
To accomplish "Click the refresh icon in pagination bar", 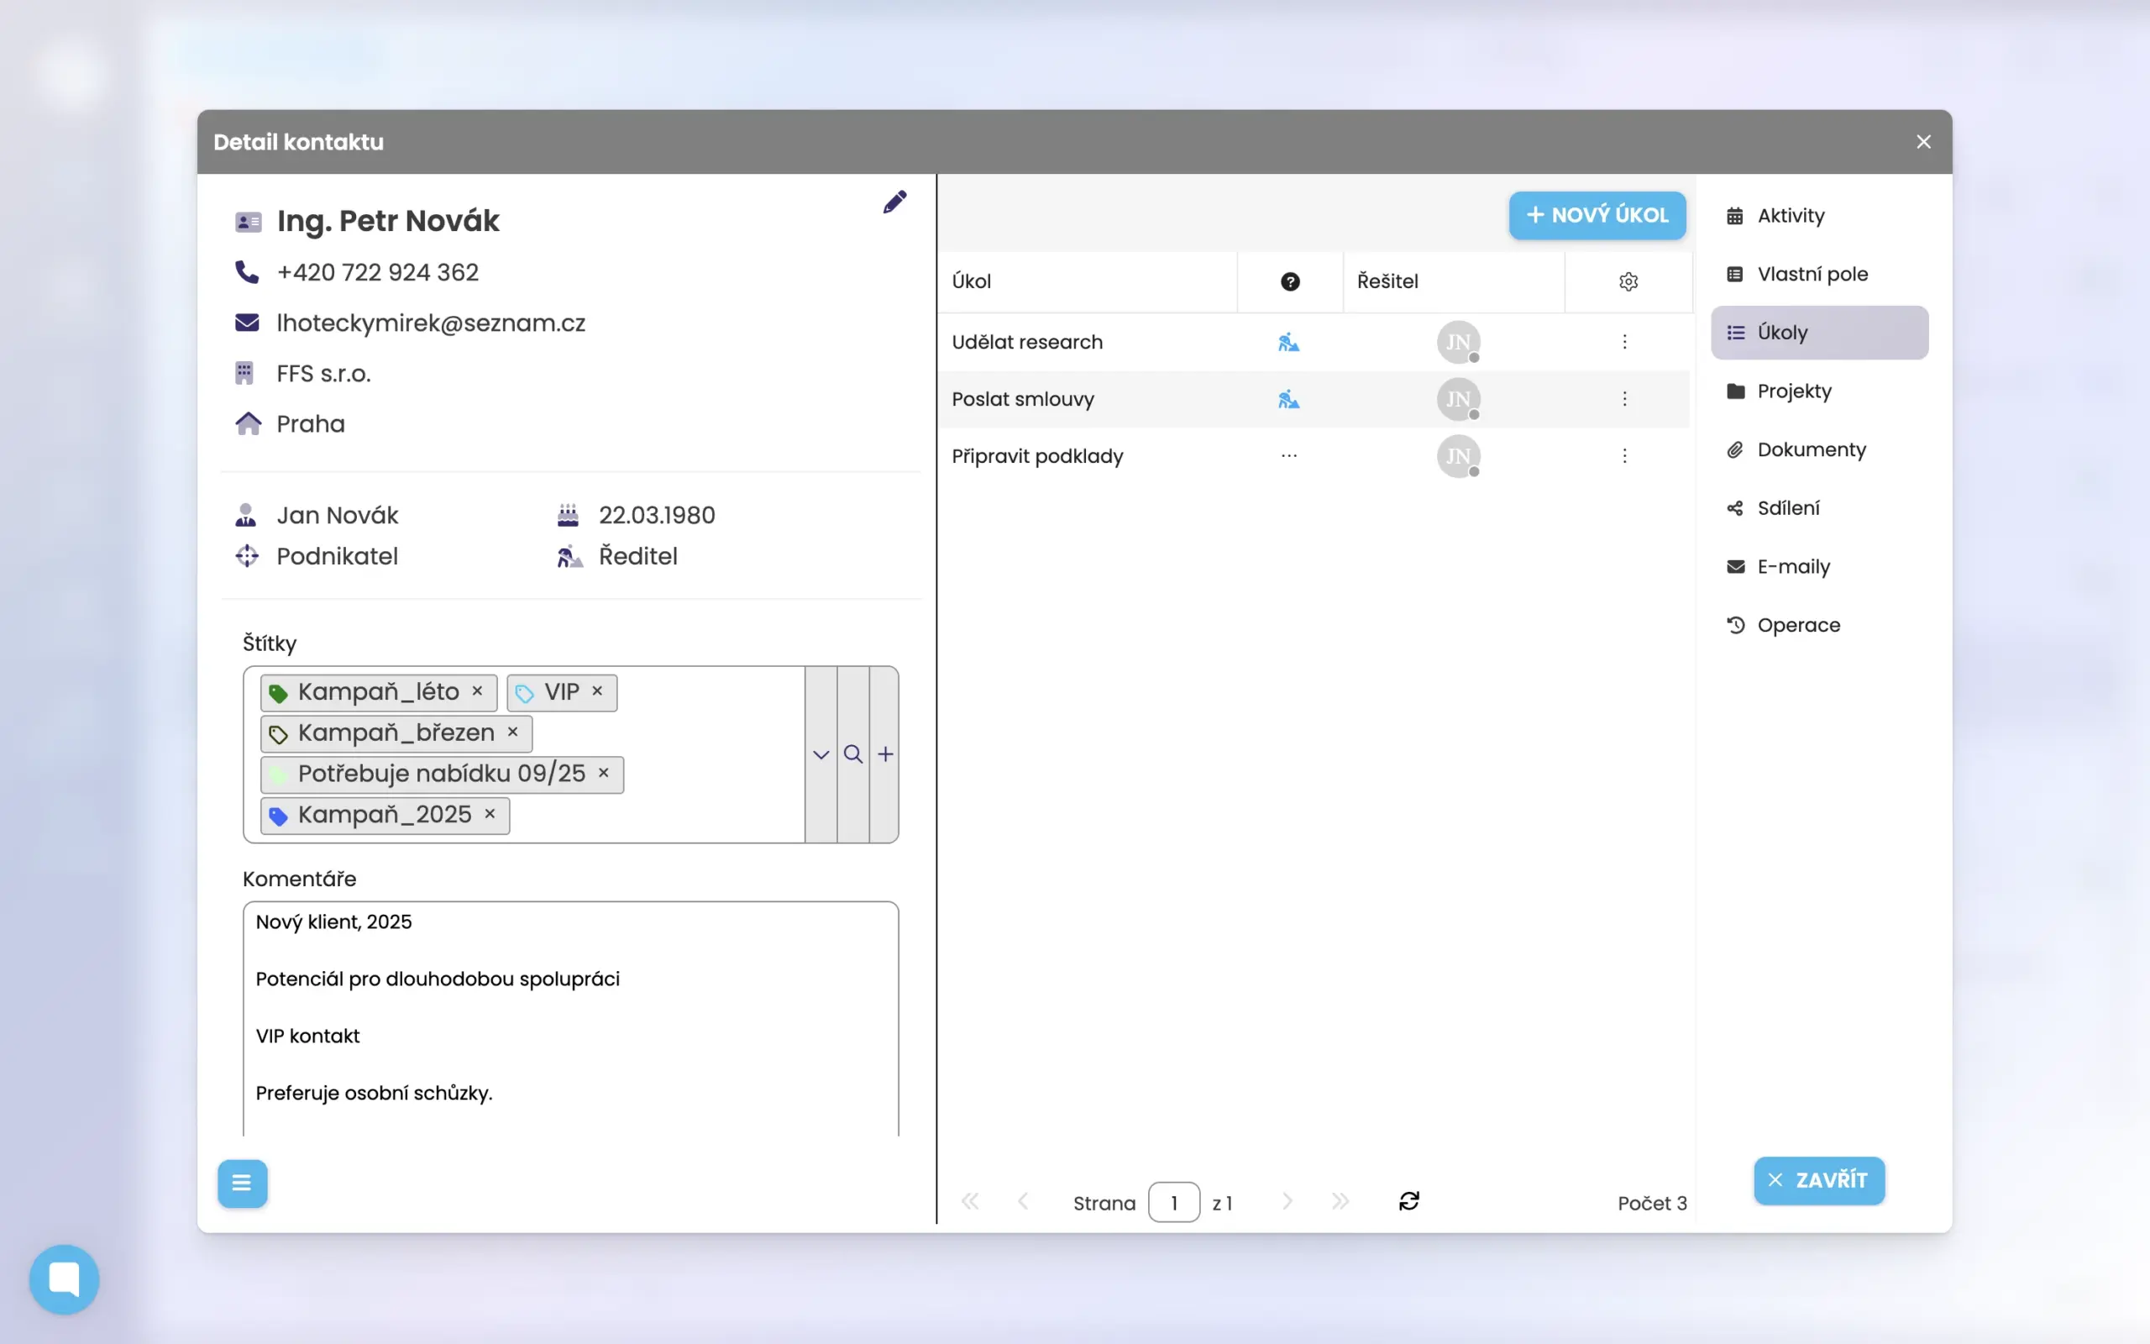I will [x=1409, y=1202].
